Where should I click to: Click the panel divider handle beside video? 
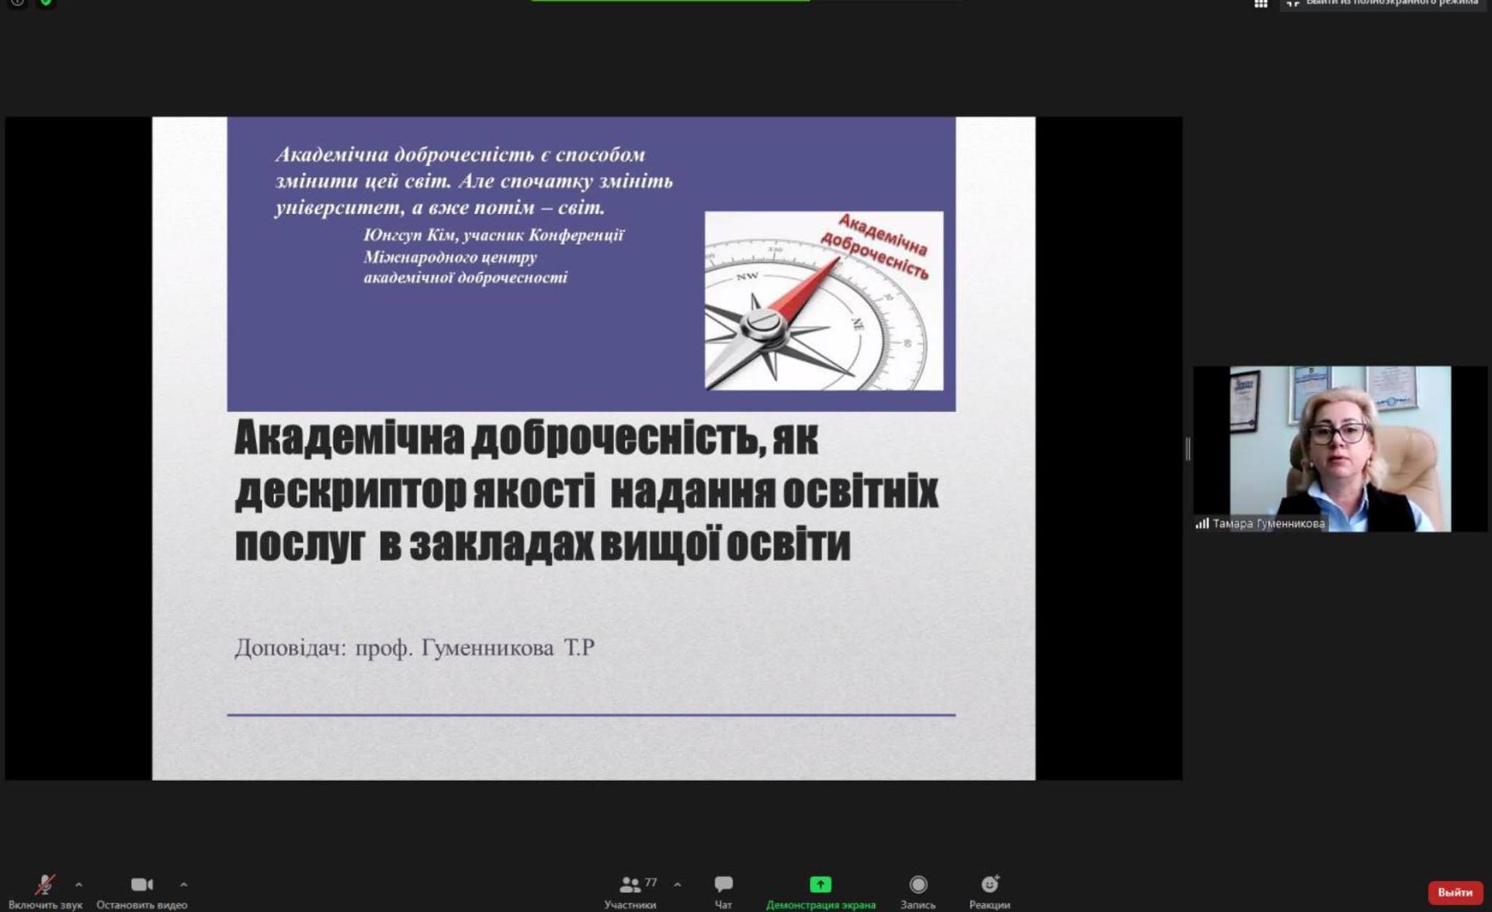pyautogui.click(x=1188, y=449)
